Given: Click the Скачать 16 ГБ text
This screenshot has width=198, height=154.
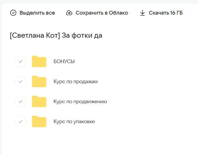Looking at the screenshot, I should tap(165, 13).
